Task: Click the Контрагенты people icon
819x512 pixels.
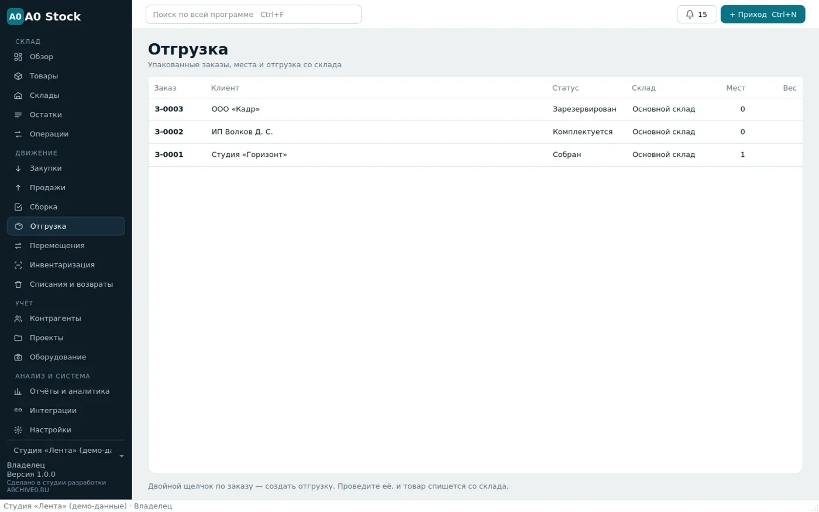Action: click(x=18, y=319)
